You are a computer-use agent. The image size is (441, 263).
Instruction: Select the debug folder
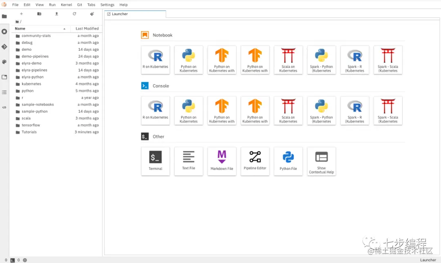pyautogui.click(x=56, y=43)
